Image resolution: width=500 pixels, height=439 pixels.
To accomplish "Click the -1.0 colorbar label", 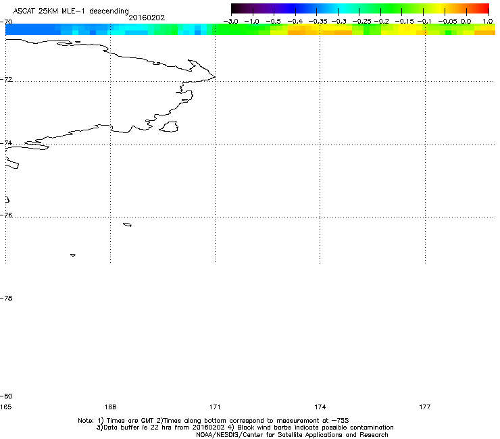I will coord(252,22).
